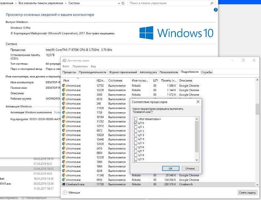Click the search magnifier in Control Panel
The width and height of the screenshot is (261, 200).
212,3
